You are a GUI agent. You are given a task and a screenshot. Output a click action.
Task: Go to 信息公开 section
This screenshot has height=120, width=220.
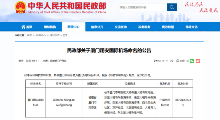click(x=97, y=27)
